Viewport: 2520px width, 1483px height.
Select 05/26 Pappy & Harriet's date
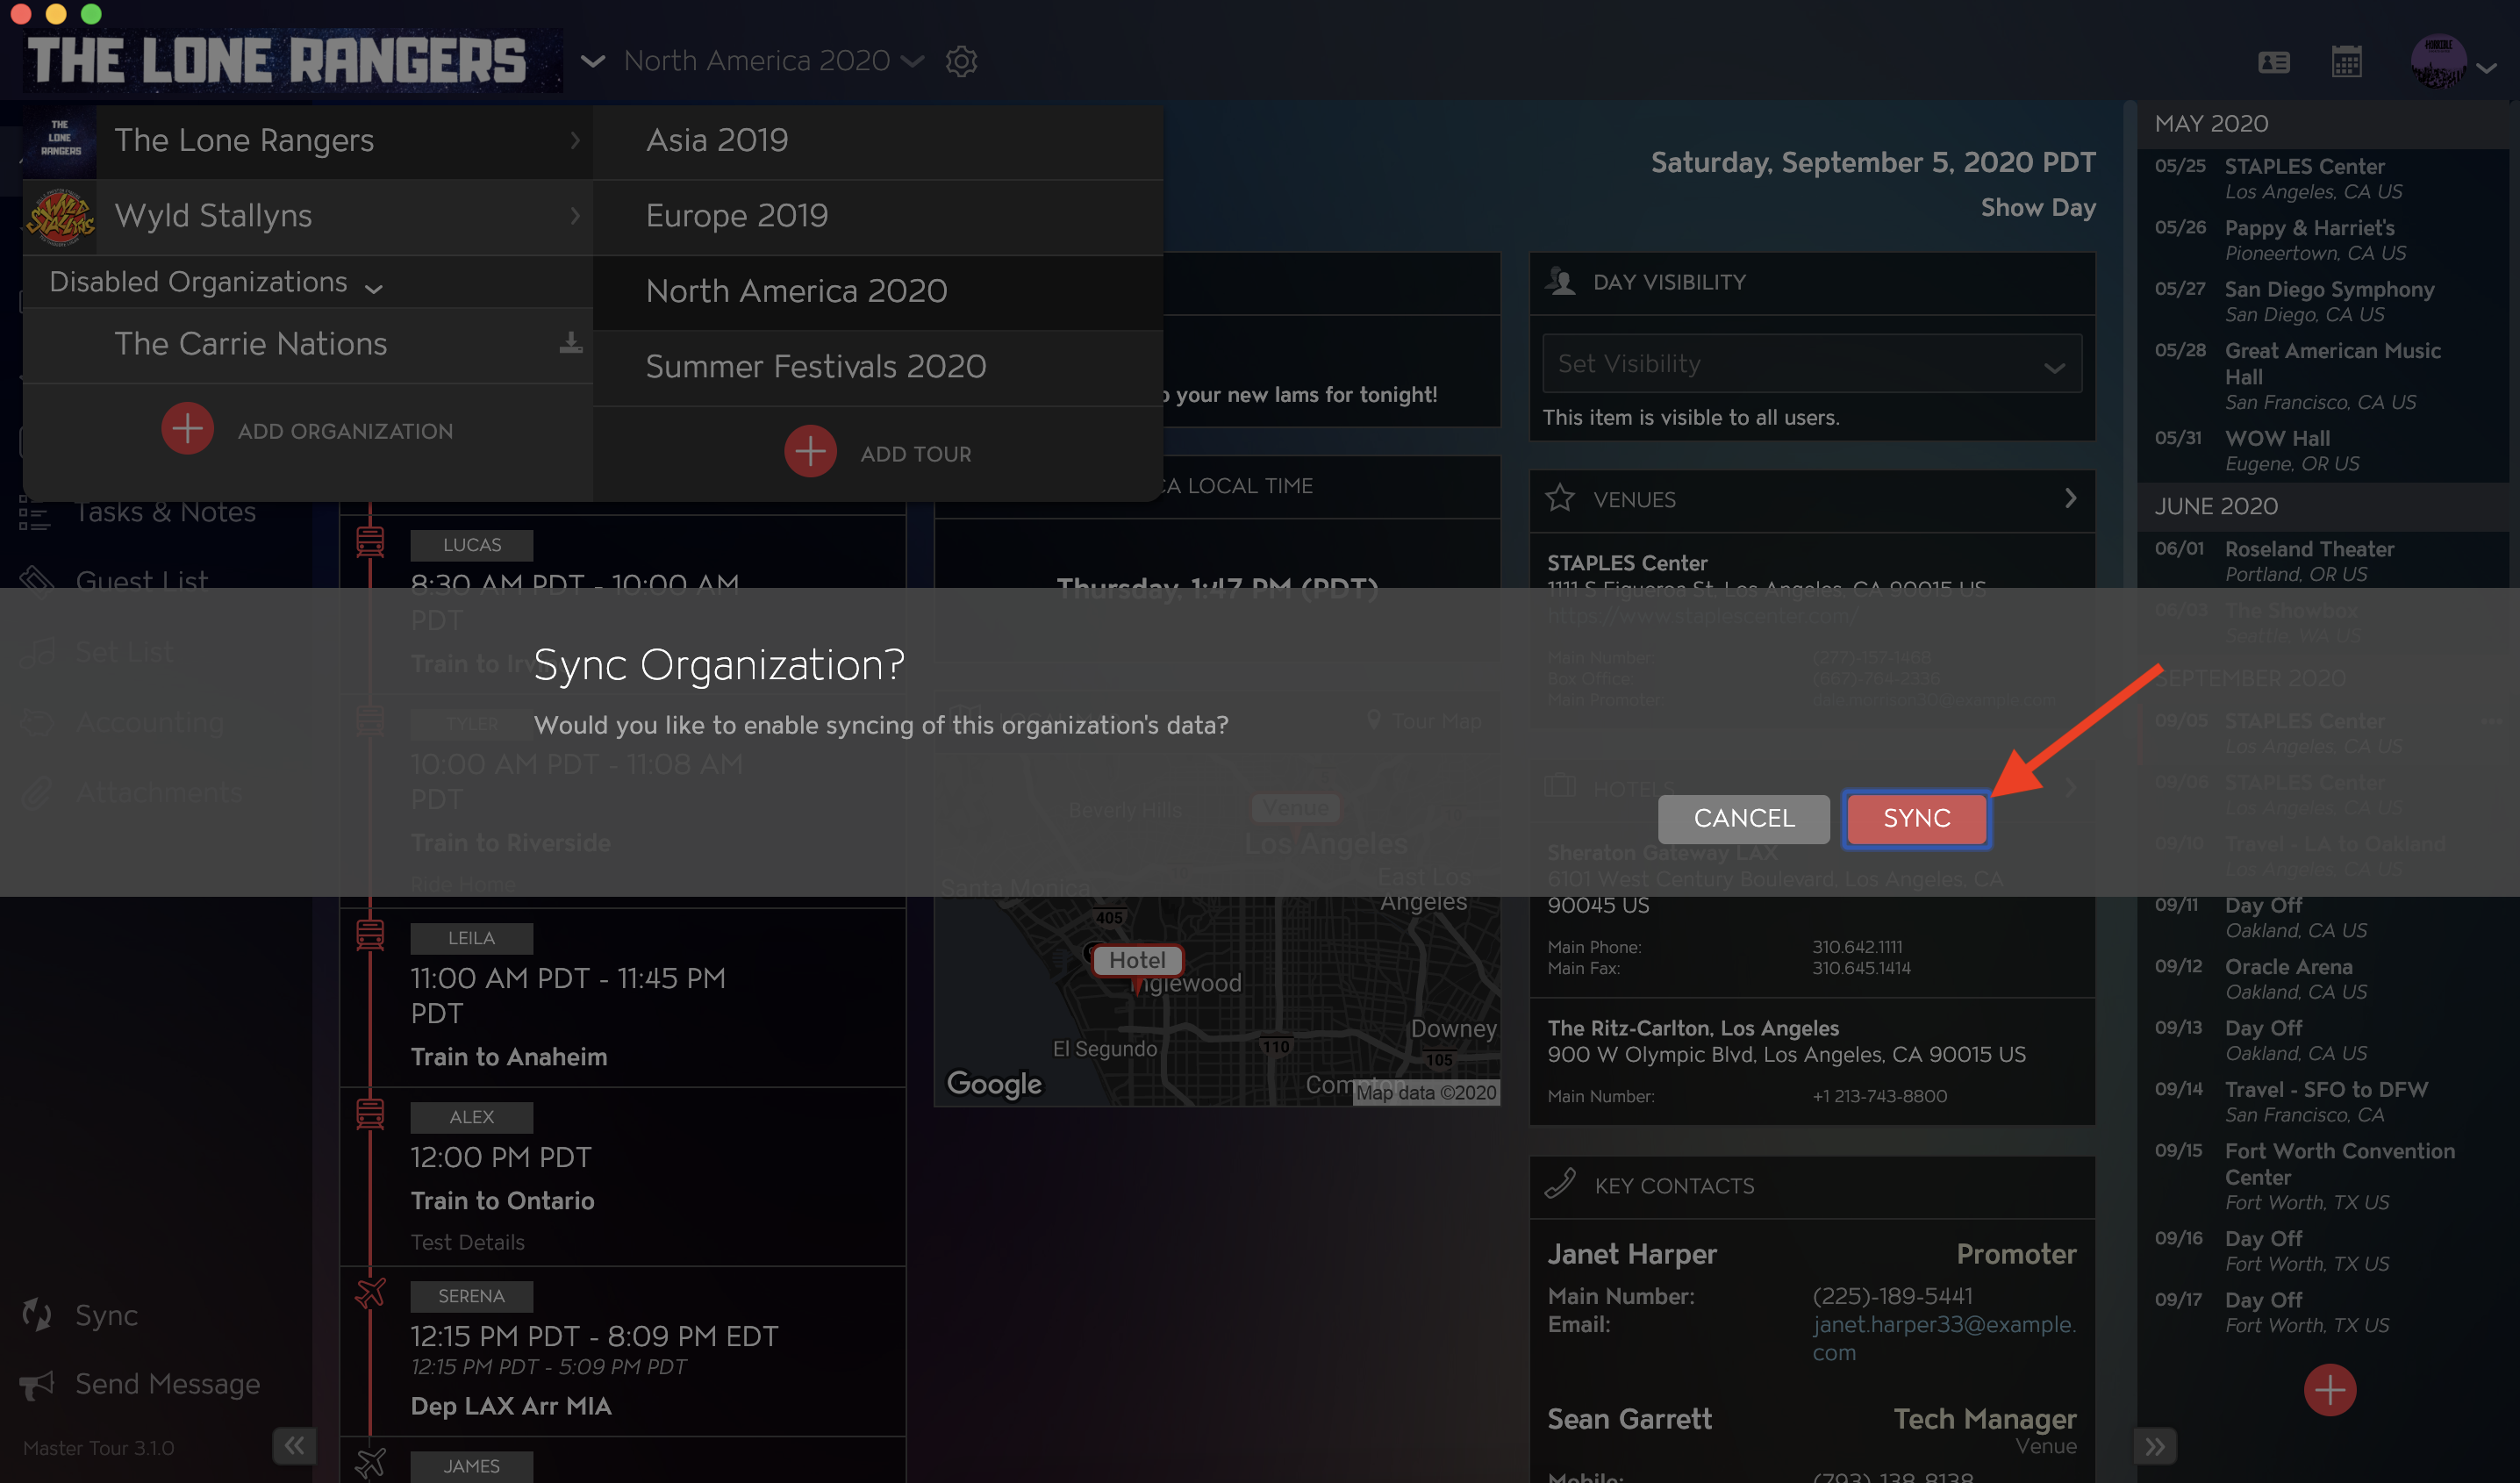(x=2322, y=240)
